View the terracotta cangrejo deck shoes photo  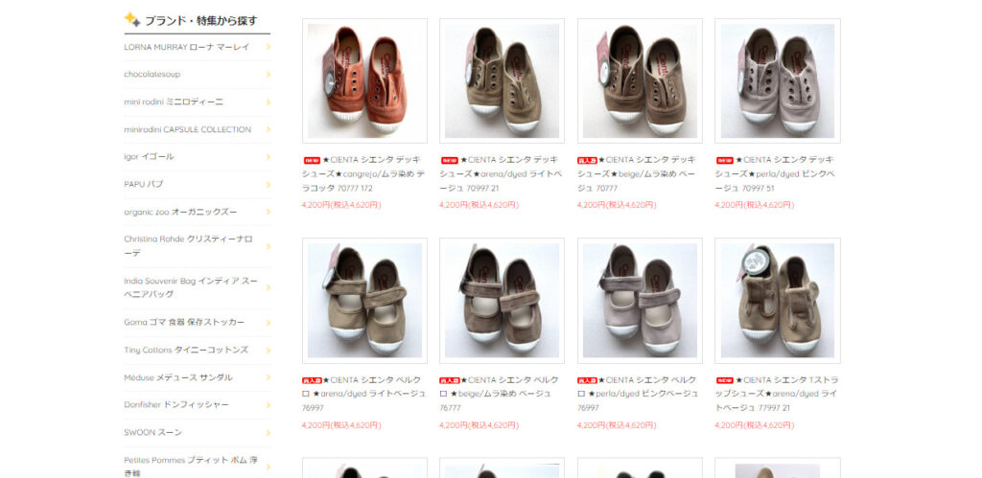[x=364, y=80]
